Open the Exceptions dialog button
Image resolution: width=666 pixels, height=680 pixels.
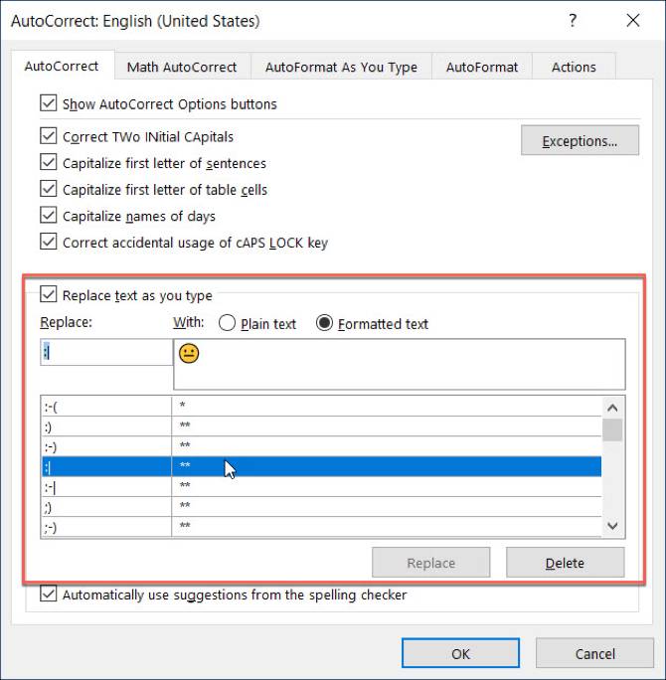tap(580, 140)
